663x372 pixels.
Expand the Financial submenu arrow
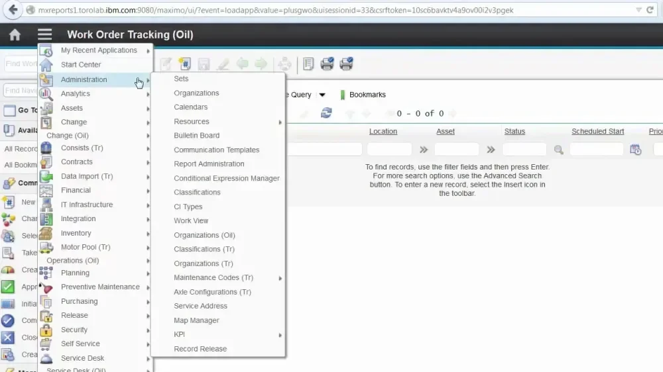(148, 191)
